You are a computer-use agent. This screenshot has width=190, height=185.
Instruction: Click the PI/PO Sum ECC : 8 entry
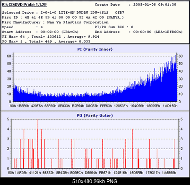(114, 27)
